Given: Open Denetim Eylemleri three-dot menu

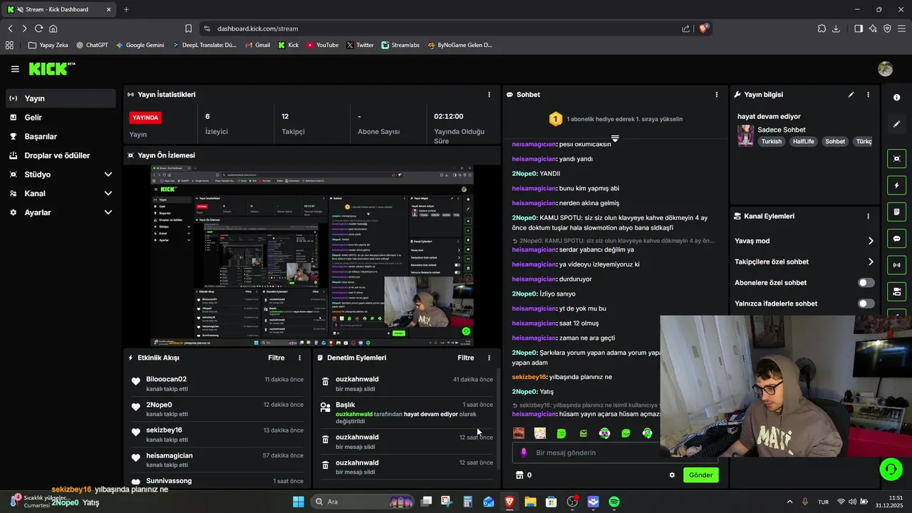Looking at the screenshot, I should click(489, 358).
